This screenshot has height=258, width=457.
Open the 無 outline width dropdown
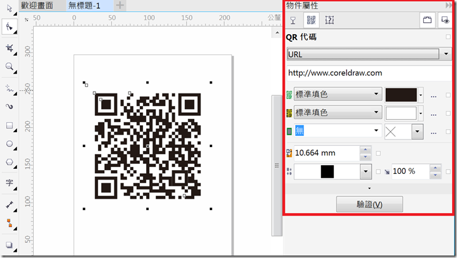click(338, 131)
